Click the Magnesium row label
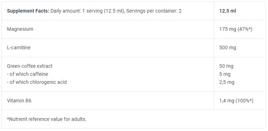Image resolution: width=268 pixels, height=131 pixels. [x=20, y=29]
